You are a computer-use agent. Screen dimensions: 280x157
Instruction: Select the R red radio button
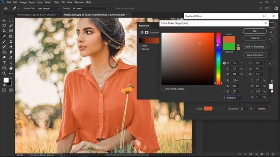tap(224, 80)
